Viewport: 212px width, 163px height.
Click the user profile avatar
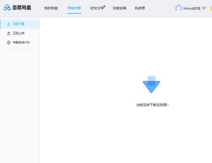click(178, 8)
